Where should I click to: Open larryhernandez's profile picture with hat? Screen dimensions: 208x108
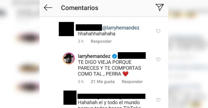[x=69, y=58]
